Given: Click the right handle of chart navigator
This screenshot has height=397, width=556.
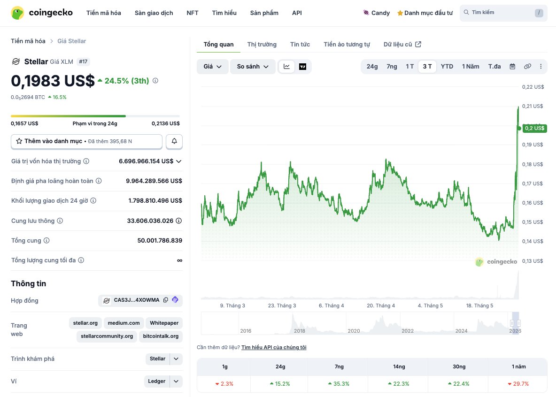Looking at the screenshot, I should click(x=519, y=323).
